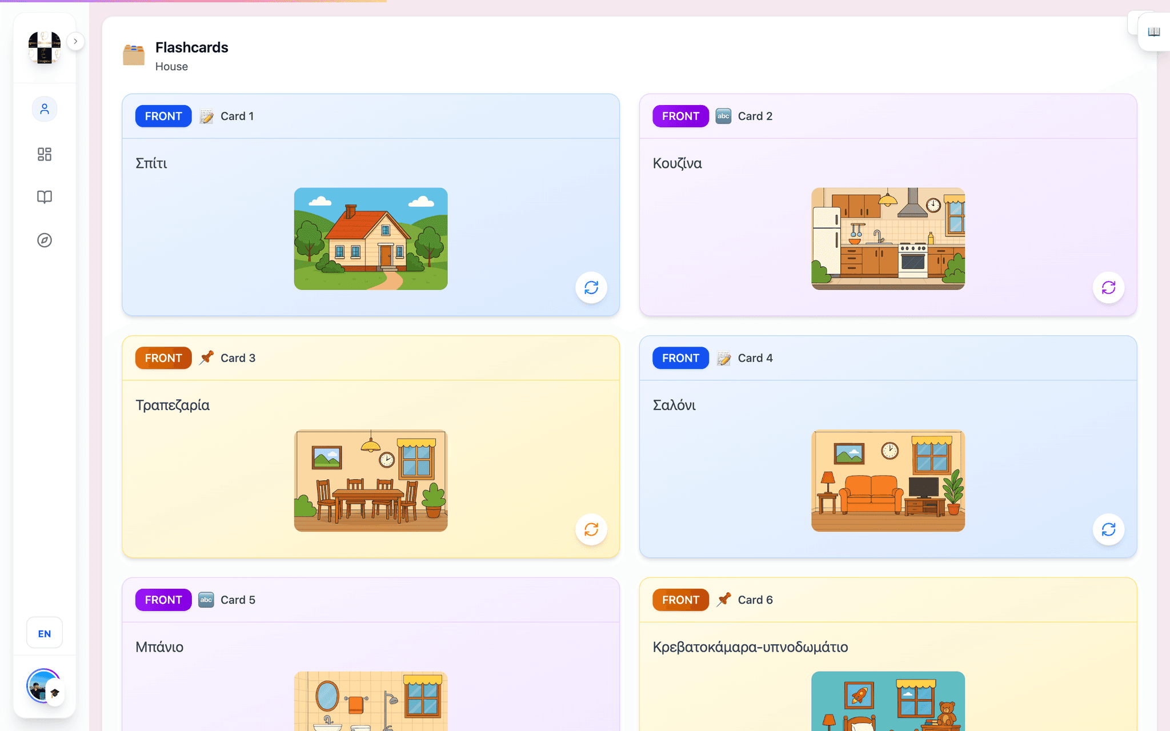Click the FRONT badge on Card 3
The width and height of the screenshot is (1170, 731).
[163, 358]
